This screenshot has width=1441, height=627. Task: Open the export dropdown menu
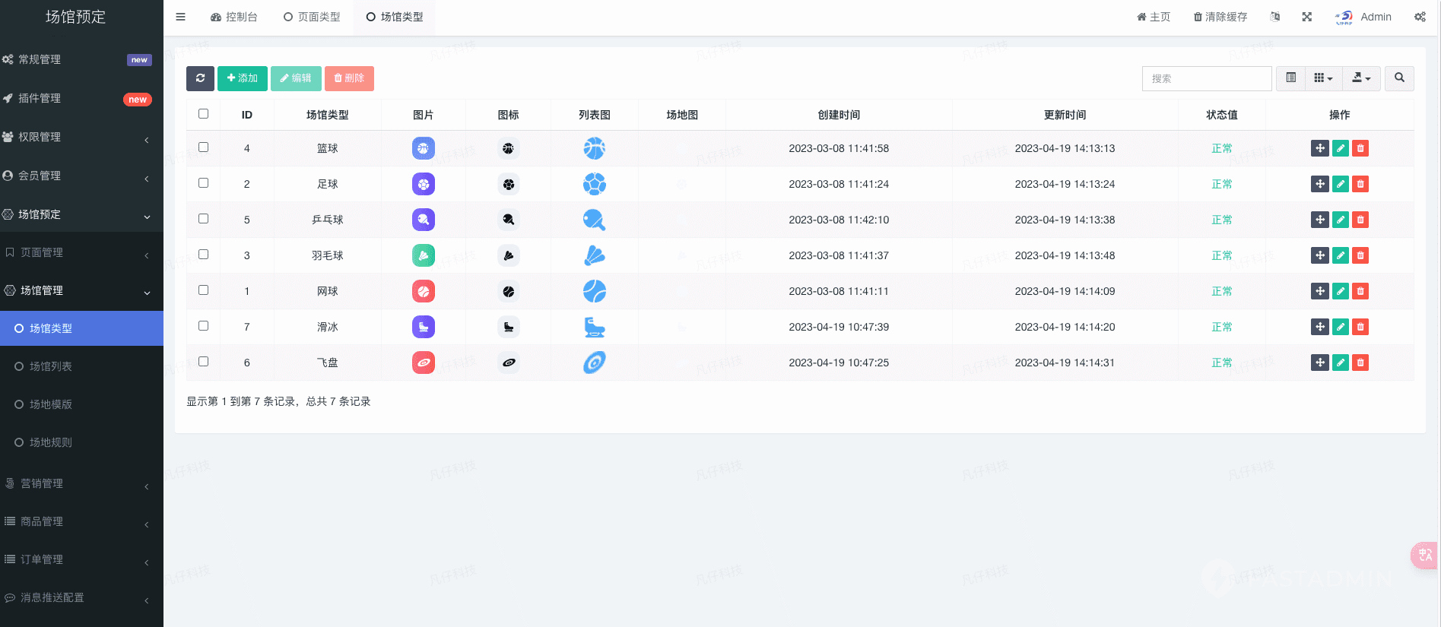(x=1361, y=78)
